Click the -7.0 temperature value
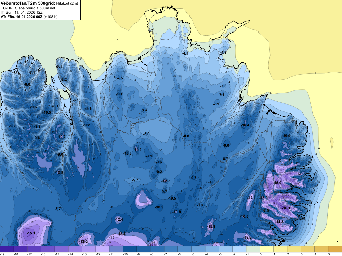342x256 pixels. coord(223,86)
